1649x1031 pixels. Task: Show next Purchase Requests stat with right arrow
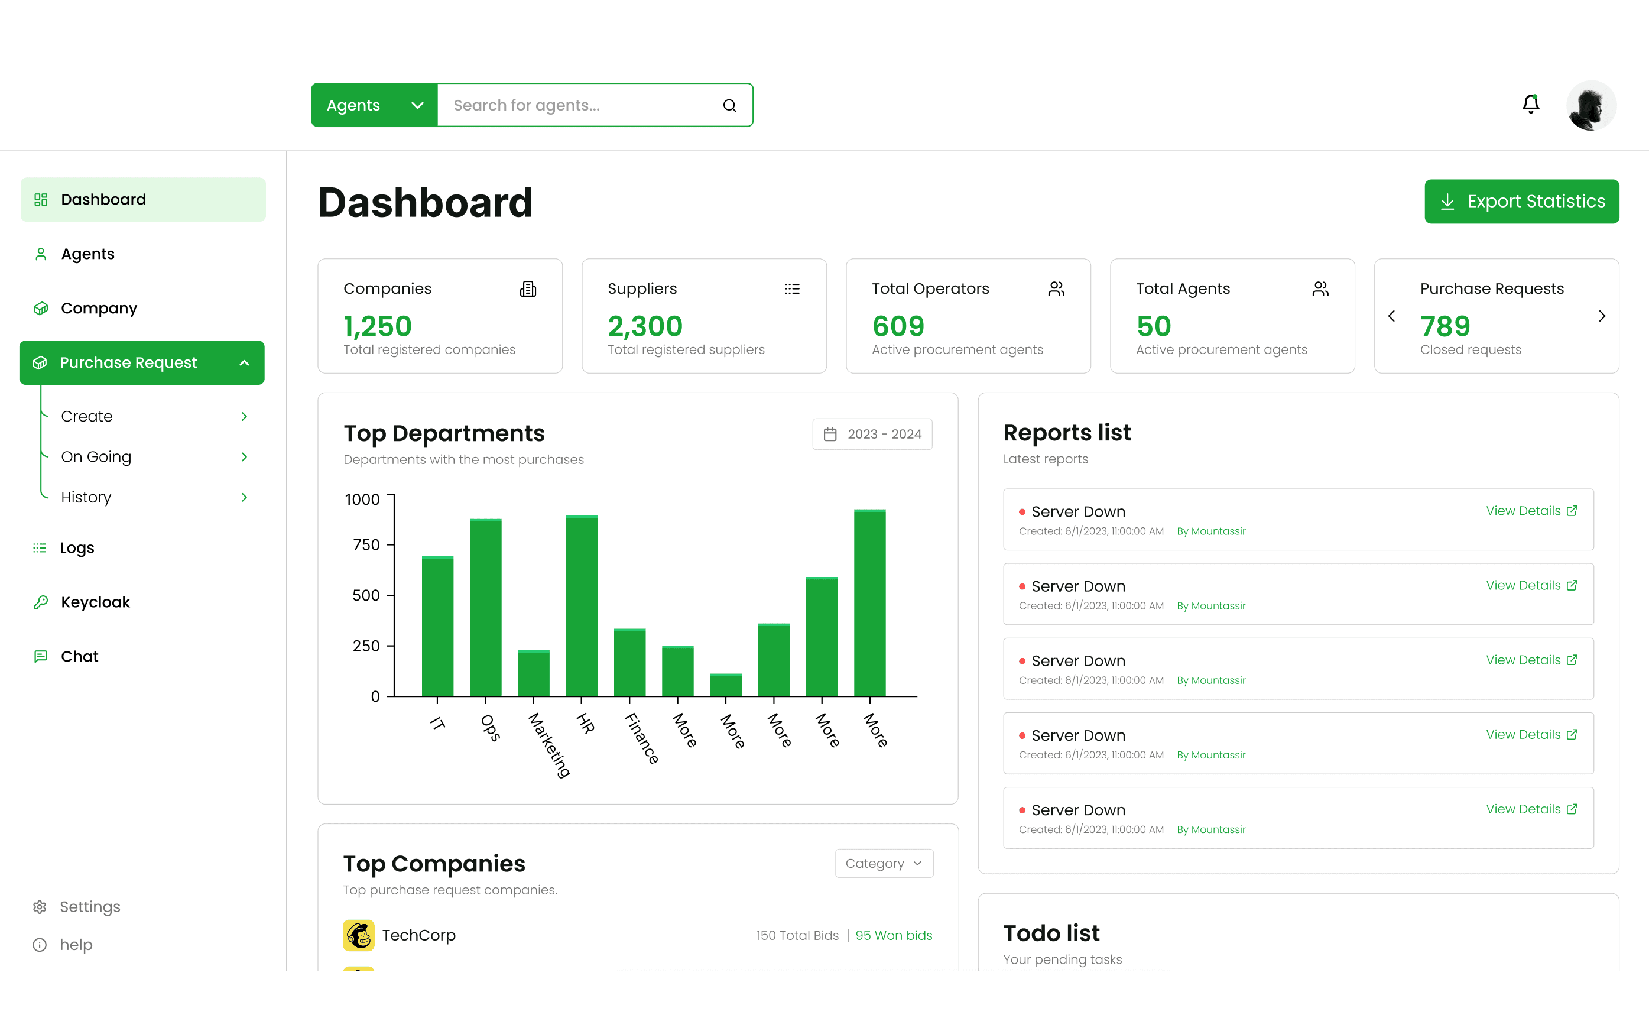coord(1602,316)
